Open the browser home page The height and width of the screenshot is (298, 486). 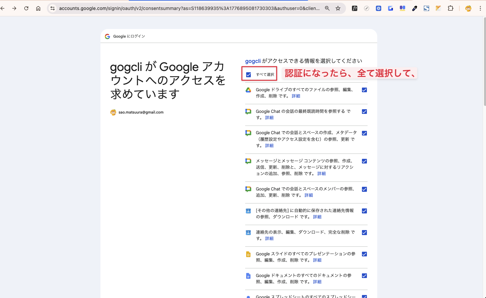coord(38,8)
